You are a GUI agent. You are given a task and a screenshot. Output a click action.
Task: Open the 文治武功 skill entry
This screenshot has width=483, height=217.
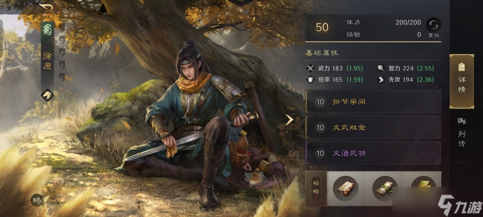click(x=373, y=153)
